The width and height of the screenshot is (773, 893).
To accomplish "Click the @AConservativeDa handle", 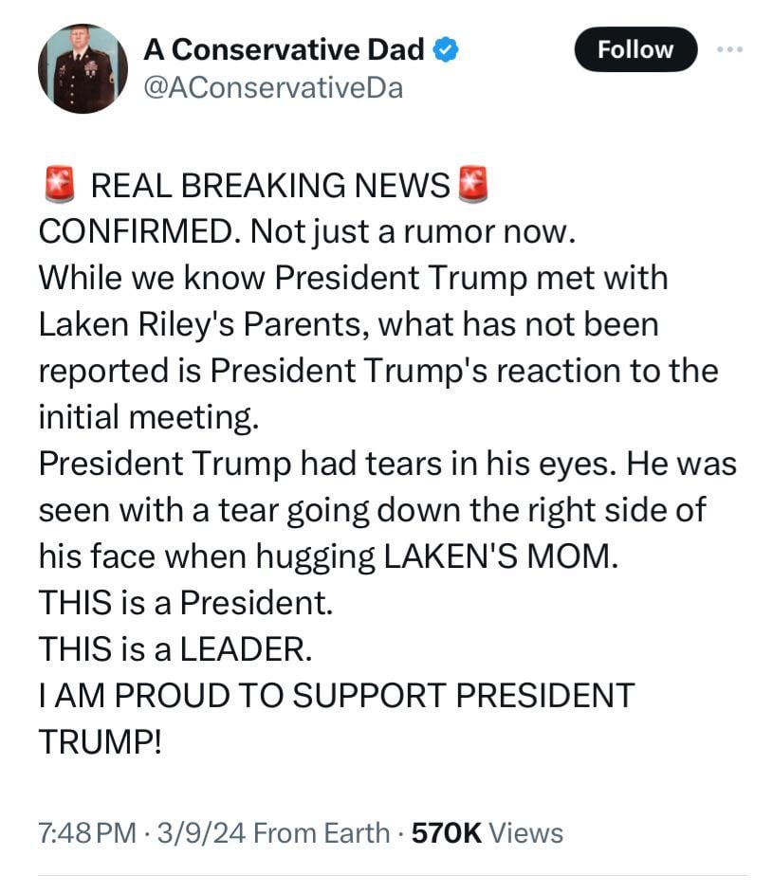I will (x=273, y=88).
